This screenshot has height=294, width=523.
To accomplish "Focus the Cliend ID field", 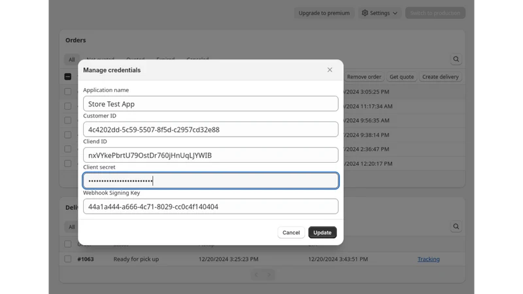I will point(211,155).
